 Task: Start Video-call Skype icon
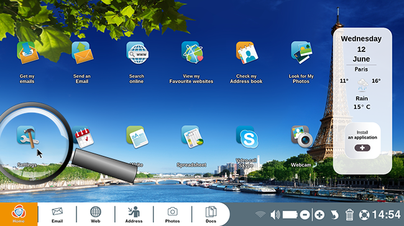[247, 137]
